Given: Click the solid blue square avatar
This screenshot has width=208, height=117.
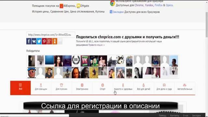Looking at the screenshot, I should [49, 60].
